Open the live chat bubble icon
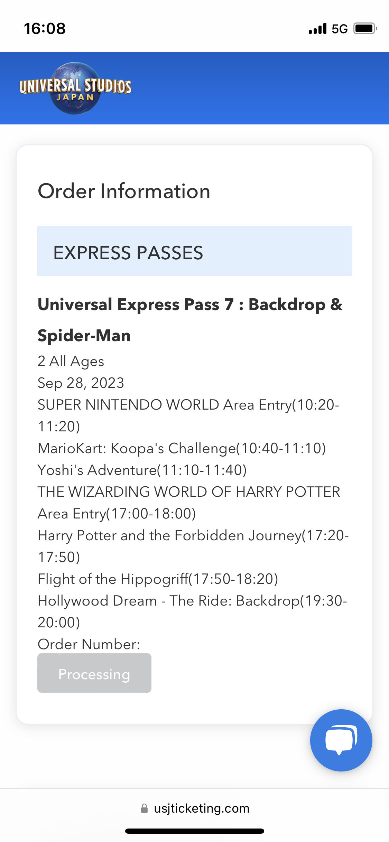Screen dimensions: 389x842 (x=341, y=740)
